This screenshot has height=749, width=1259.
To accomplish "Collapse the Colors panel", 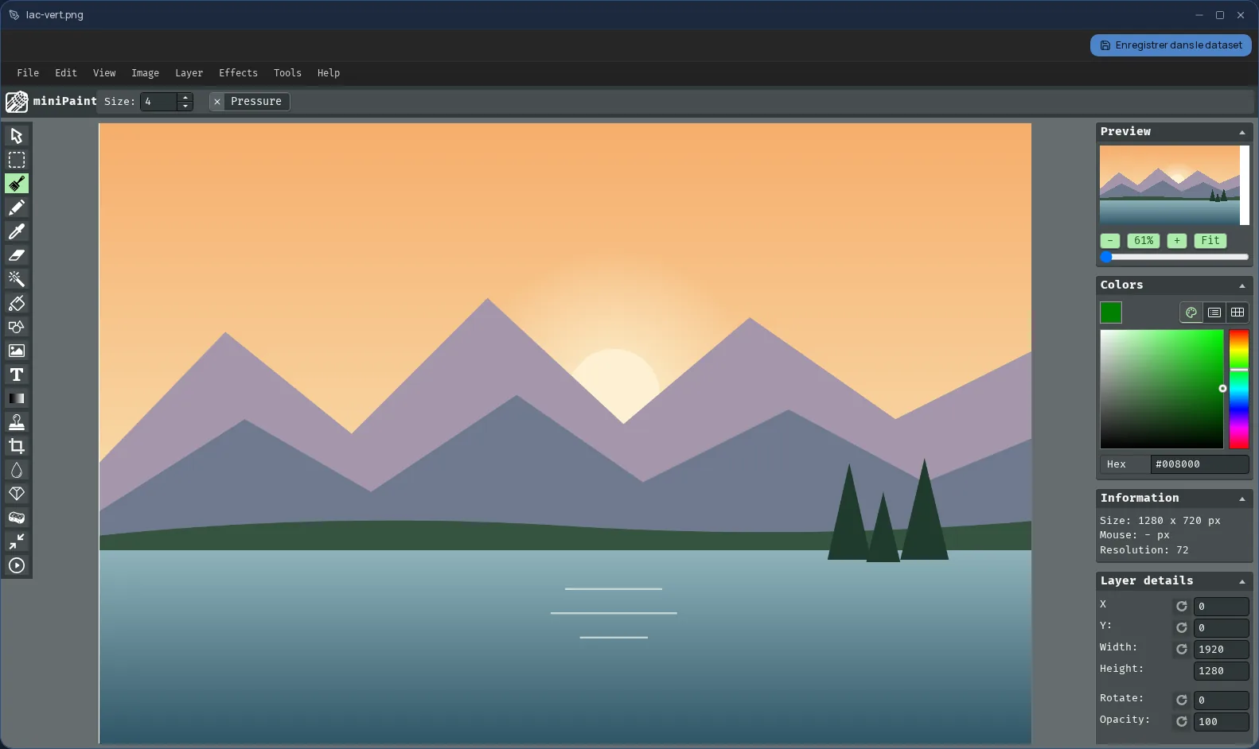I will [1242, 285].
